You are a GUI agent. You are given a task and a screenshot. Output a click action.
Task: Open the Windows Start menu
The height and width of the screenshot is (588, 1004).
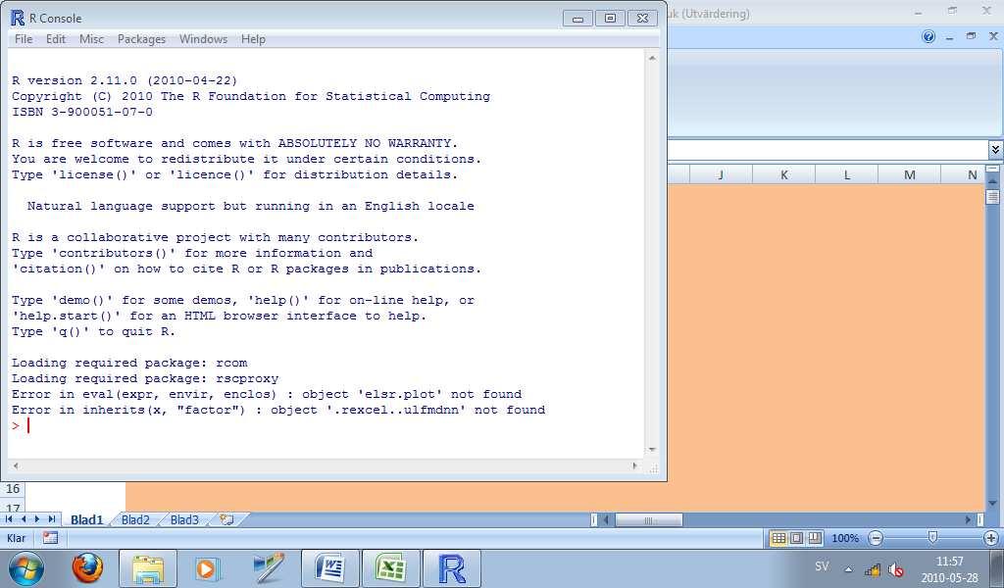[25, 568]
